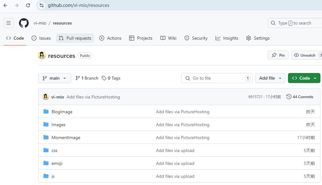
Task: Open the green Code dropdown button
Action: pyautogui.click(x=304, y=78)
